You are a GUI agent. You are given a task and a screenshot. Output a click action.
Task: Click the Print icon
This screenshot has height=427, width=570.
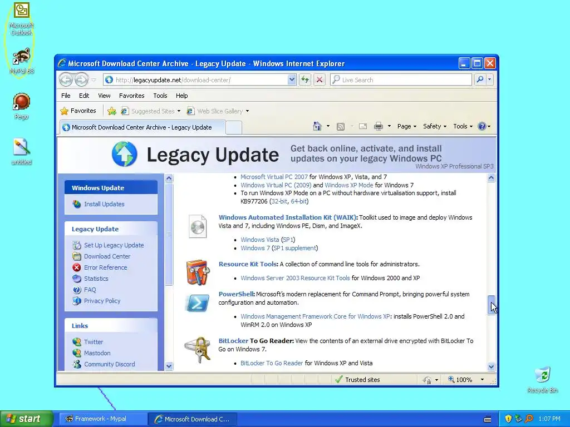pyautogui.click(x=379, y=126)
